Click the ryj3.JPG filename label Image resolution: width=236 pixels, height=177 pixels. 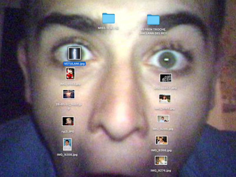pyautogui.click(x=68, y=131)
